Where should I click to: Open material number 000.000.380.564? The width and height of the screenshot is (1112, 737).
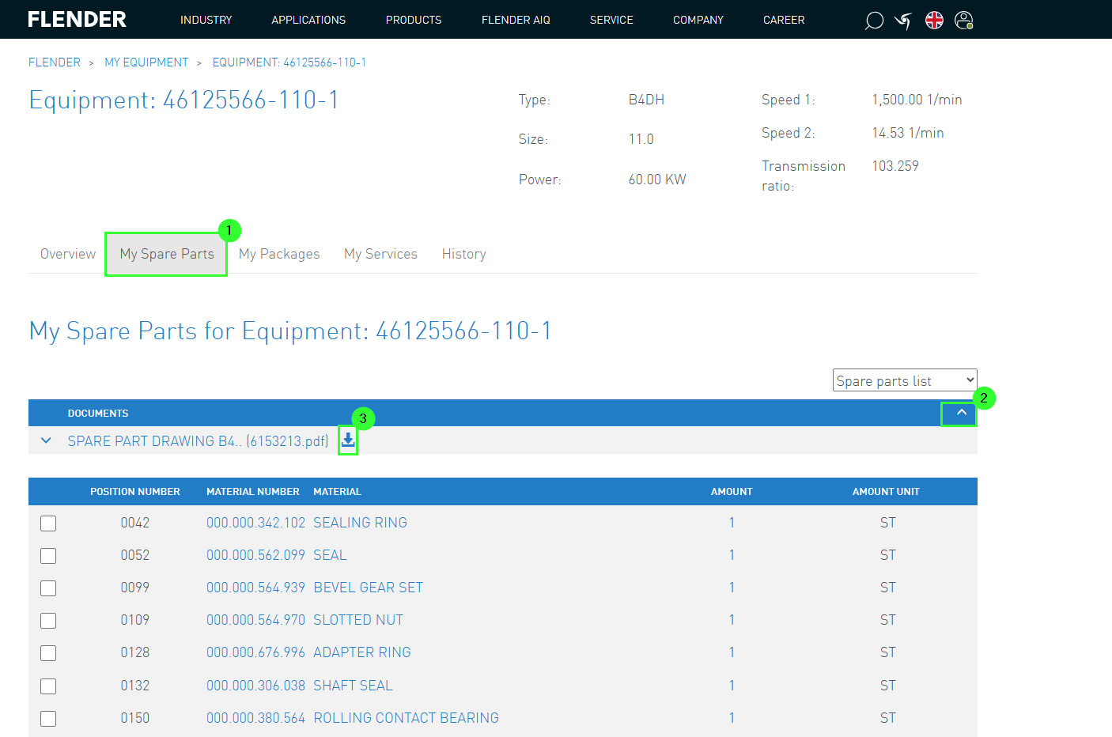(x=255, y=718)
